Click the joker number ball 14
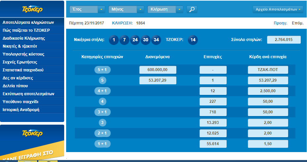 pos(193,40)
